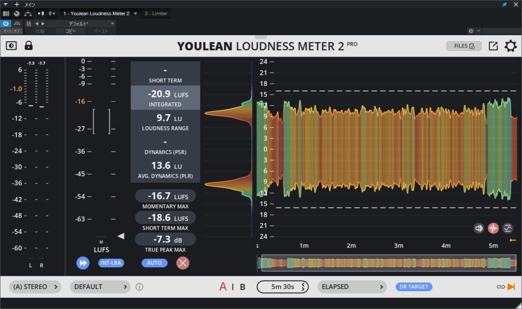The height and width of the screenshot is (309, 522).
Task: Toggle the オート:オフ automation mode button
Action: 12,31
